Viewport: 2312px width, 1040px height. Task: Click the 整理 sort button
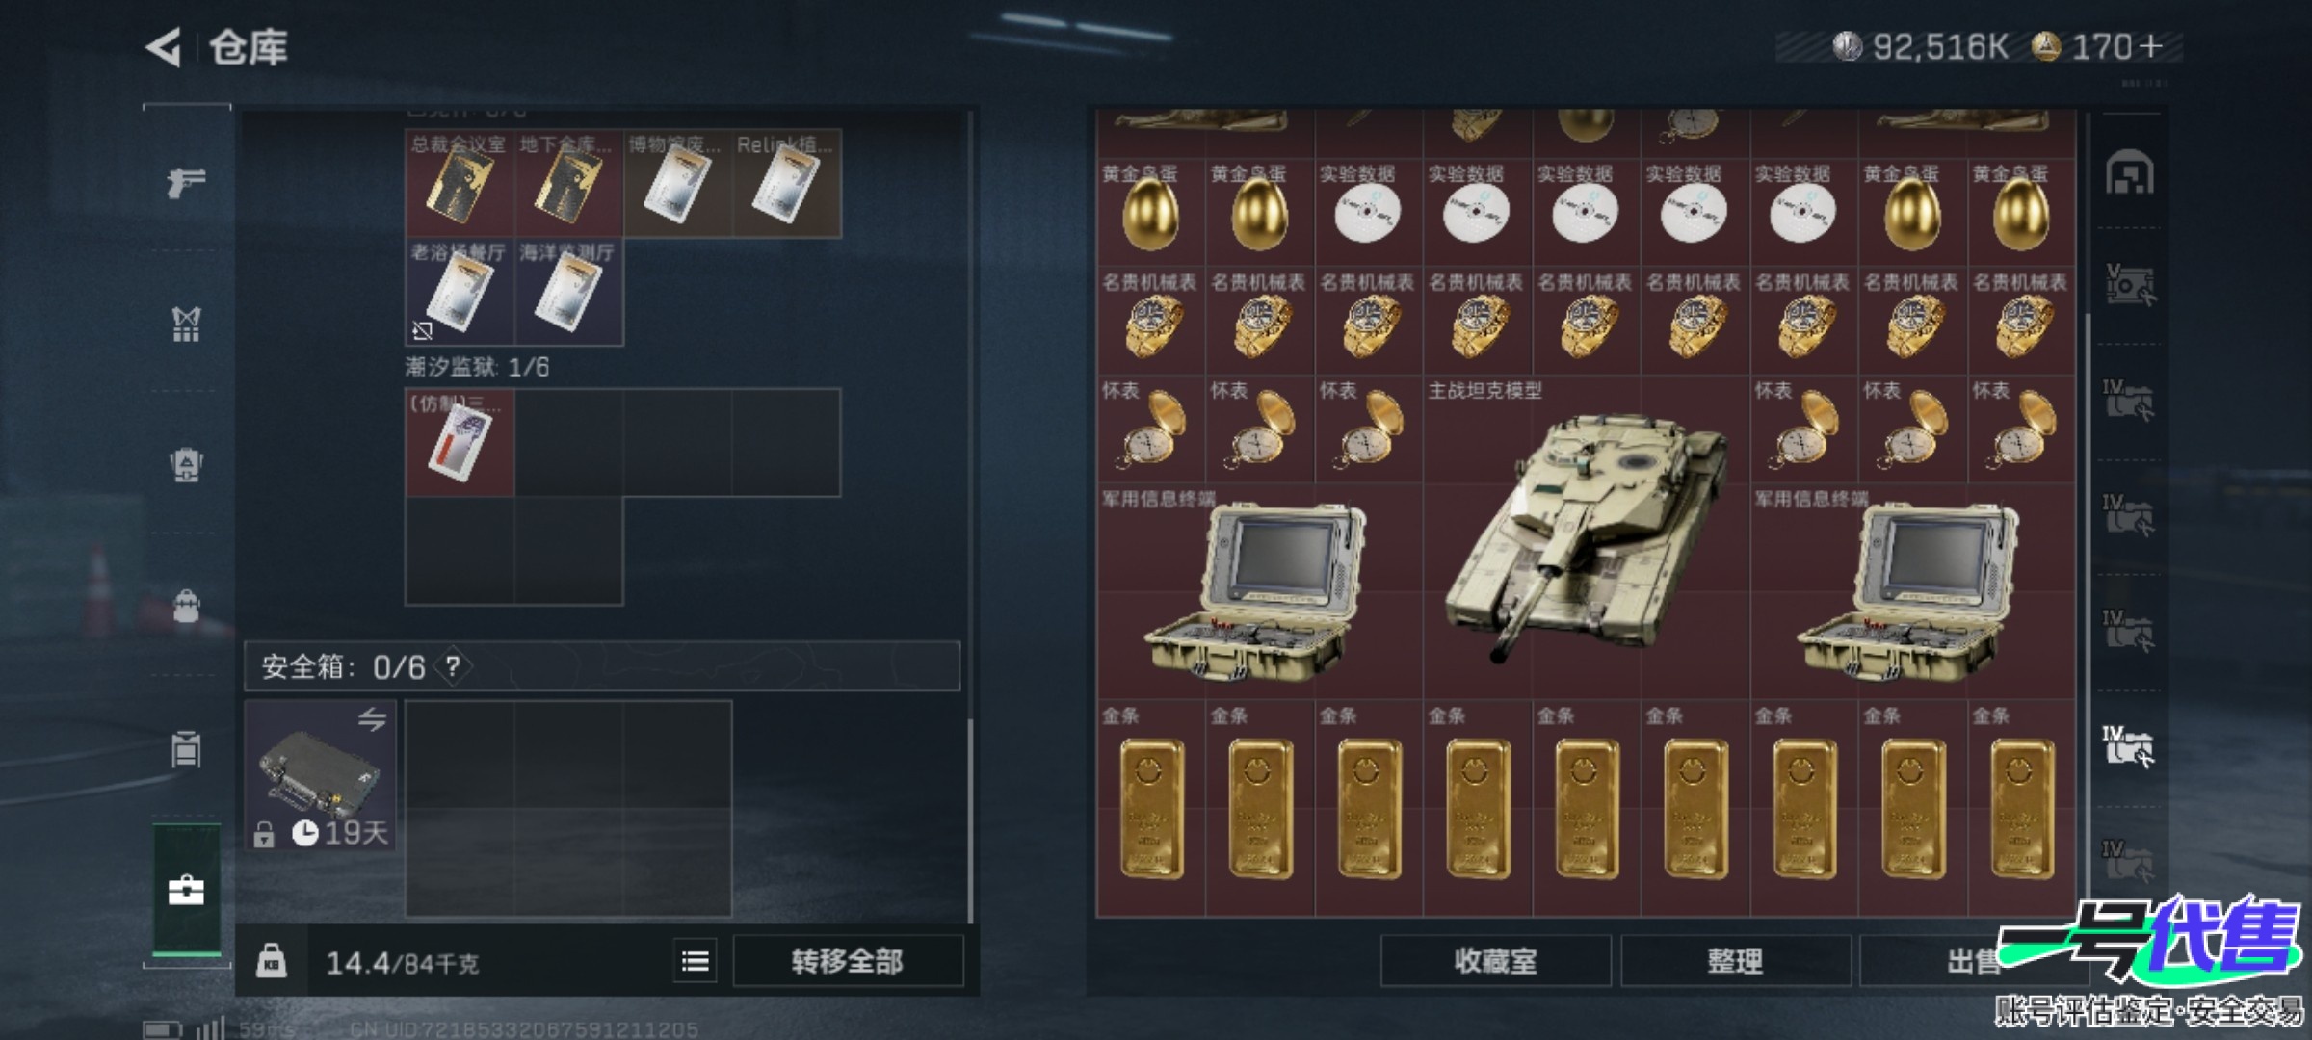point(1735,960)
